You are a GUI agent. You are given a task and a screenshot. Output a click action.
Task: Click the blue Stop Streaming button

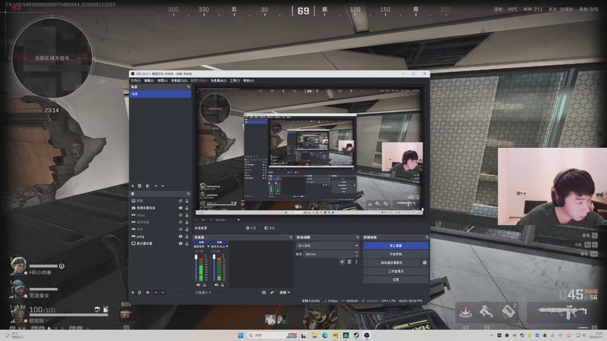[395, 246]
